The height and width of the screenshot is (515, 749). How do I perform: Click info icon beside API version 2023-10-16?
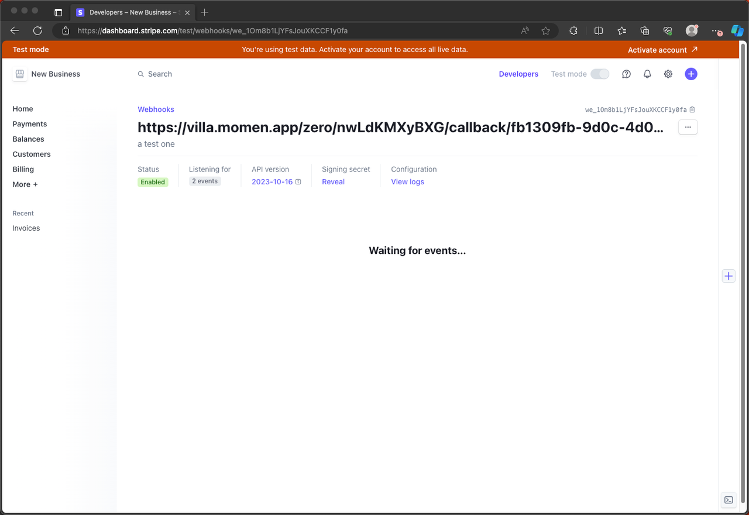tap(298, 182)
